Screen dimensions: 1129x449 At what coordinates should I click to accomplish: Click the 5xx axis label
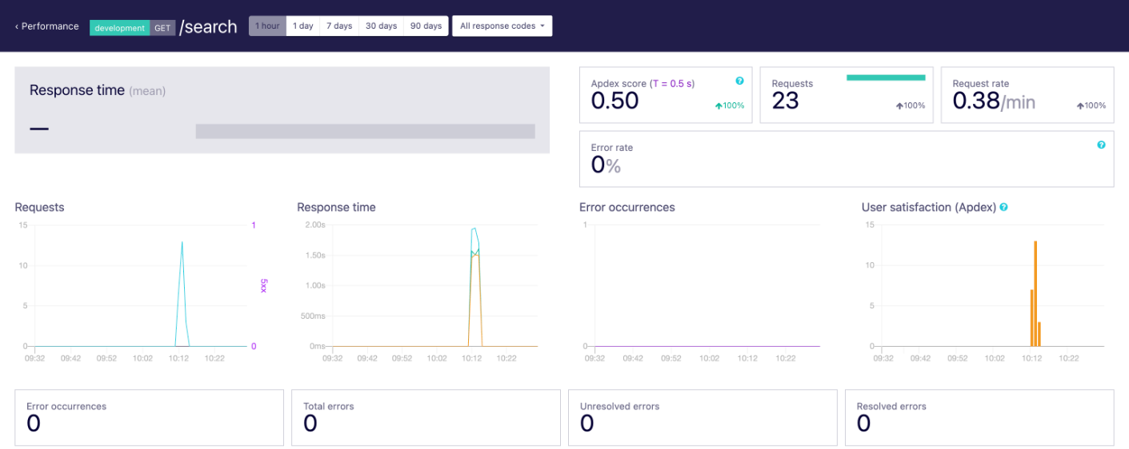coord(263,285)
